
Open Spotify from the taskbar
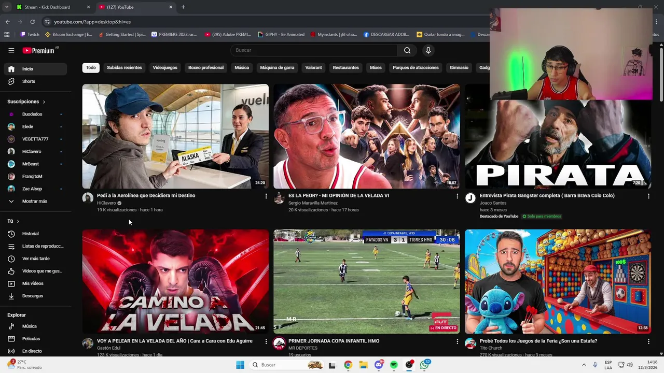tap(394, 365)
